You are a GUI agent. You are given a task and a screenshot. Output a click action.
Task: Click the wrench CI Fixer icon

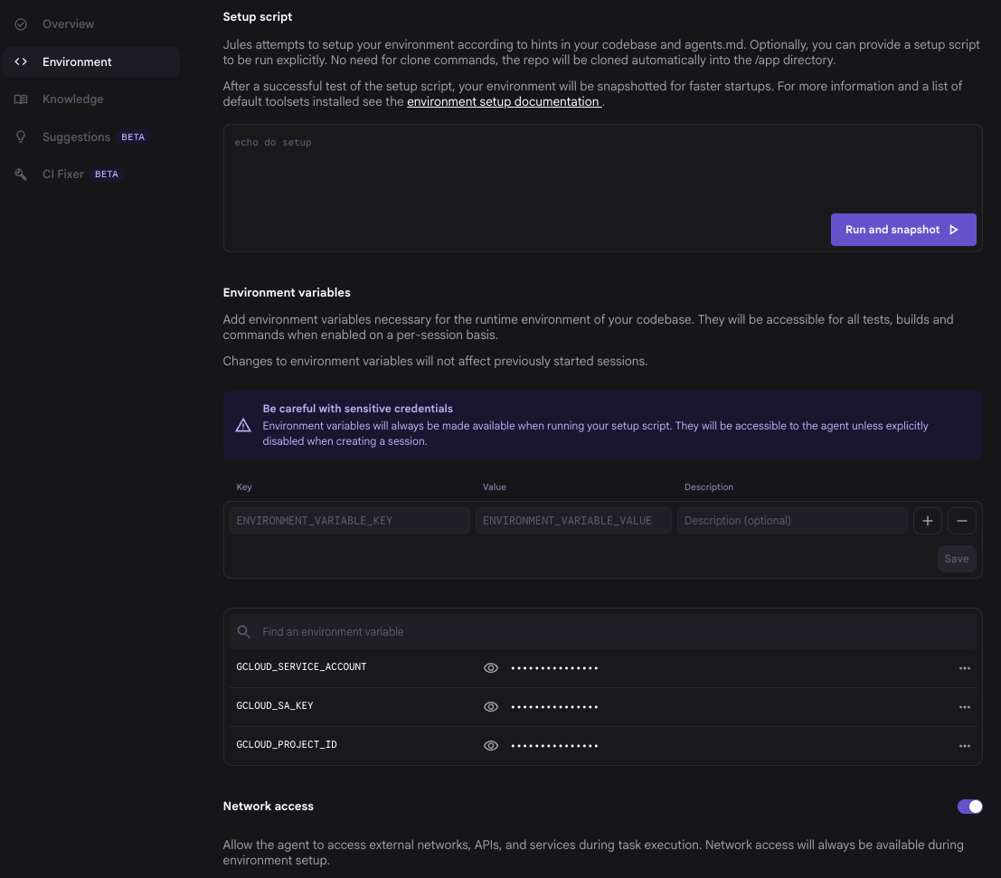click(21, 175)
